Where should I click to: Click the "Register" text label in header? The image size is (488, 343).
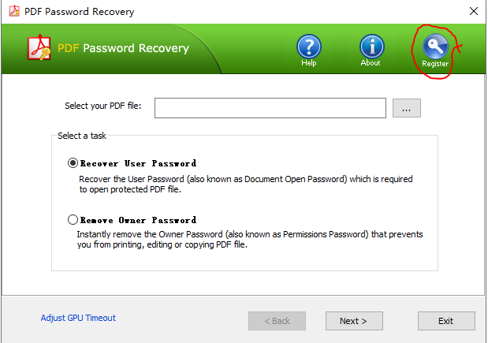pos(435,64)
